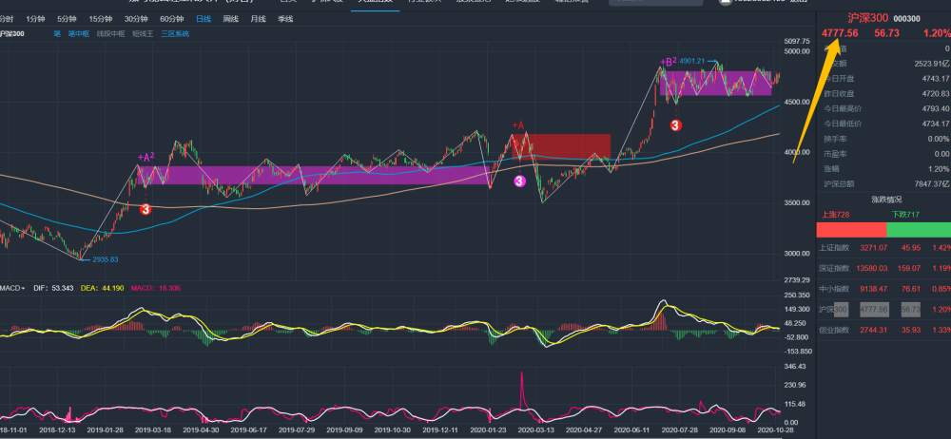Click the +B² signal label near 4901.21
Image resolution: width=951 pixels, height=439 pixels.
pos(669,61)
